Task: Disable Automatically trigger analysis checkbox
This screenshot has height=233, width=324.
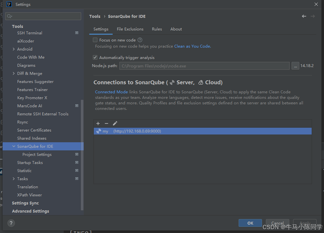Action: [95, 57]
